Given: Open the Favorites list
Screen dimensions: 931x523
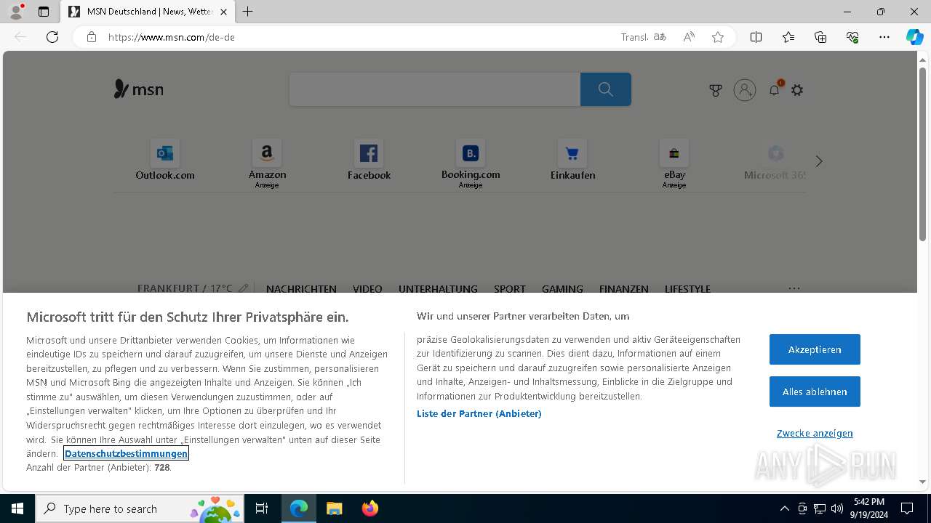Looking at the screenshot, I should (x=788, y=37).
